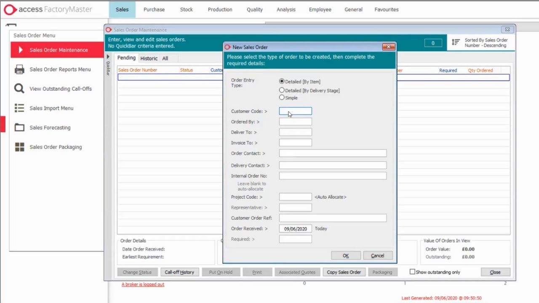539x303 pixels.
Task: Open Project Code lookup label
Action: [x=247, y=197]
